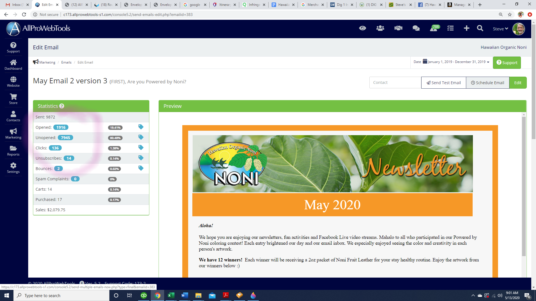Open a new browser tab
This screenshot has height=301, width=536.
480,5
